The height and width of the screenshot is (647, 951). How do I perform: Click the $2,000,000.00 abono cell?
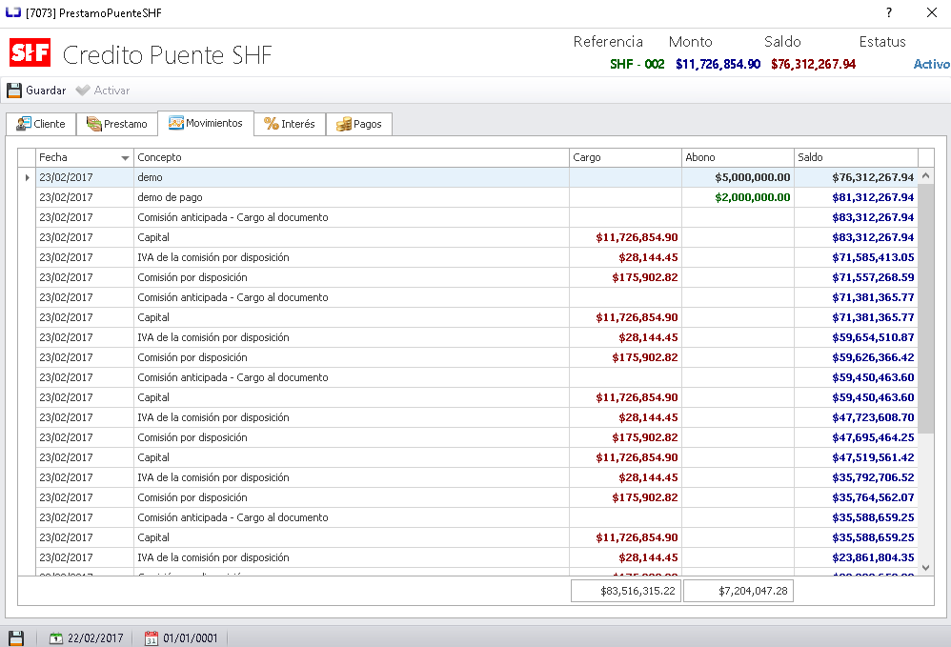tap(738, 197)
